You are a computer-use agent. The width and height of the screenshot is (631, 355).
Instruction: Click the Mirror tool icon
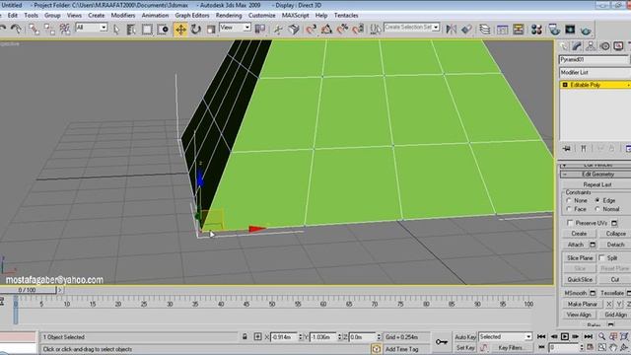[452, 30]
